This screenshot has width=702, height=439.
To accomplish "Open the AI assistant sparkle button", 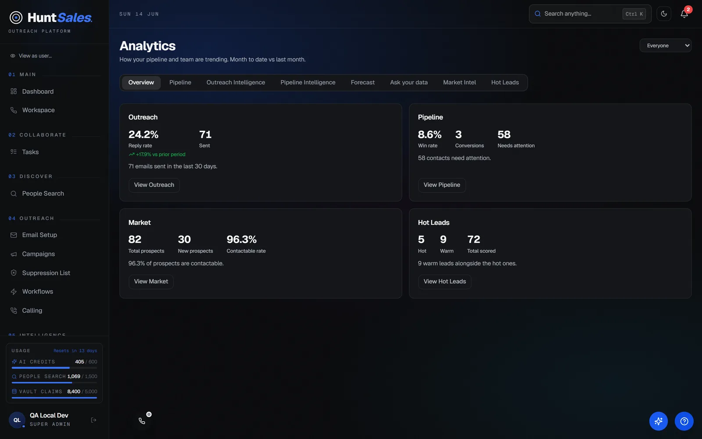I will tap(659, 421).
